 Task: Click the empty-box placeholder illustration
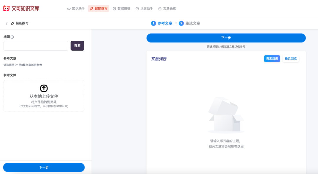pos(226,115)
